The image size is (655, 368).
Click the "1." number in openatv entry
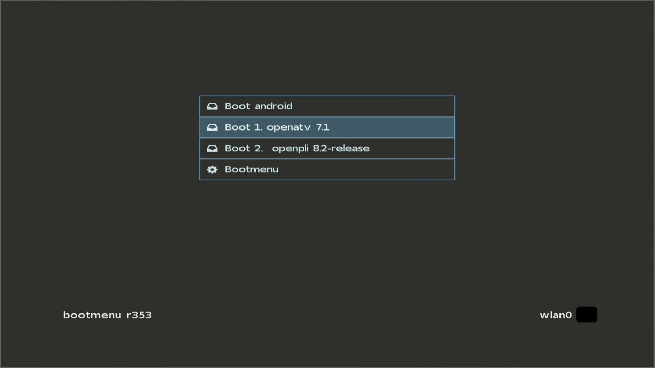tap(258, 127)
